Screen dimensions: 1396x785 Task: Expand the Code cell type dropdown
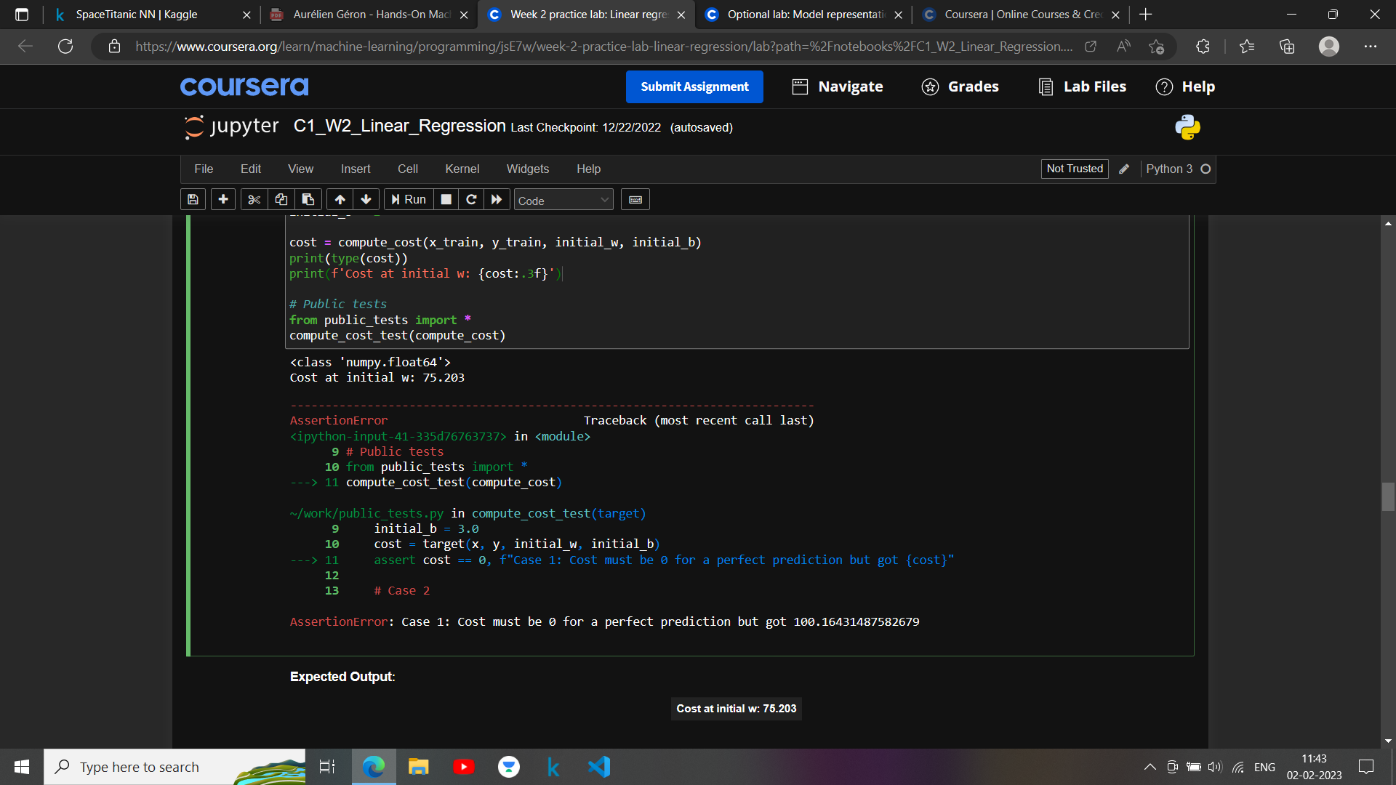tap(563, 200)
